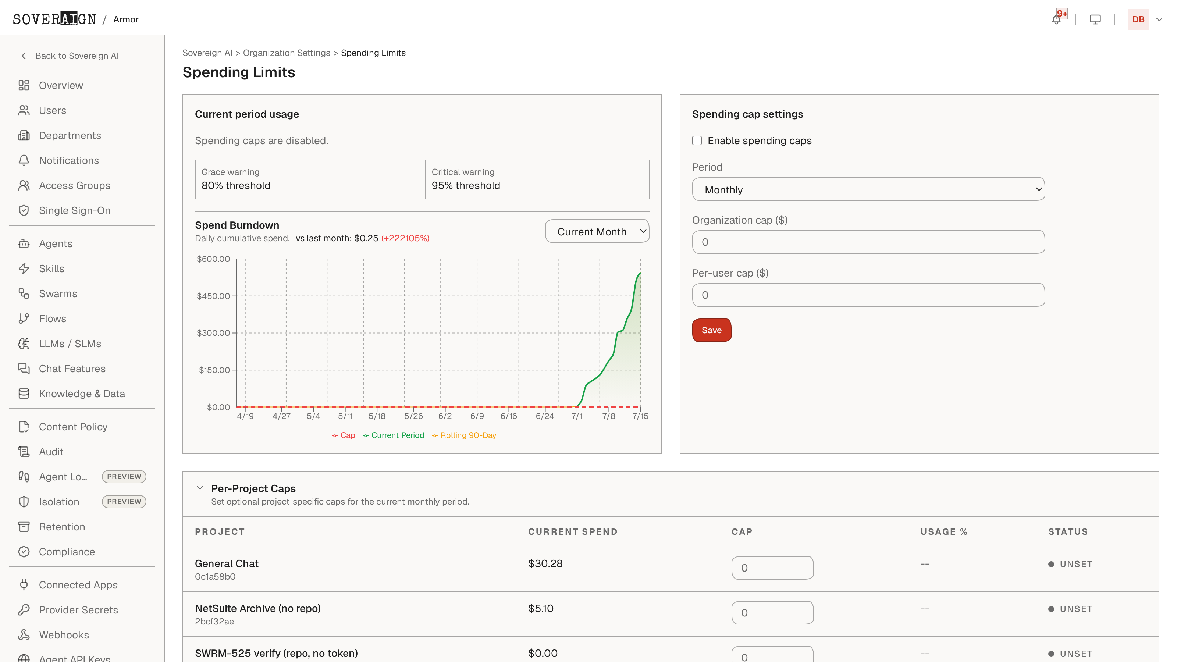1177x662 pixels.
Task: Open the Audit log icon
Action: [24, 452]
